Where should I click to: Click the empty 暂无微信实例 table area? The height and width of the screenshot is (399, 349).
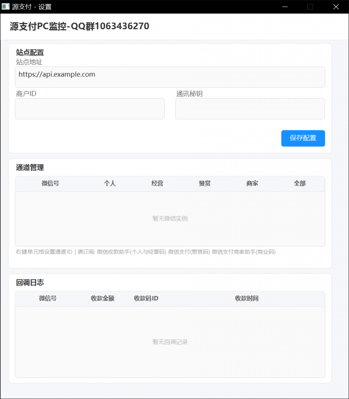coord(170,219)
